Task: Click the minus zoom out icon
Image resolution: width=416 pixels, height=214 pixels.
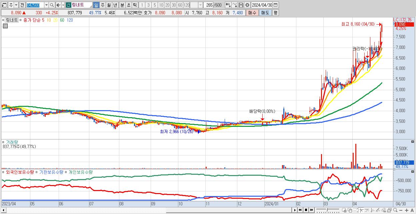Action: [x=401, y=210]
